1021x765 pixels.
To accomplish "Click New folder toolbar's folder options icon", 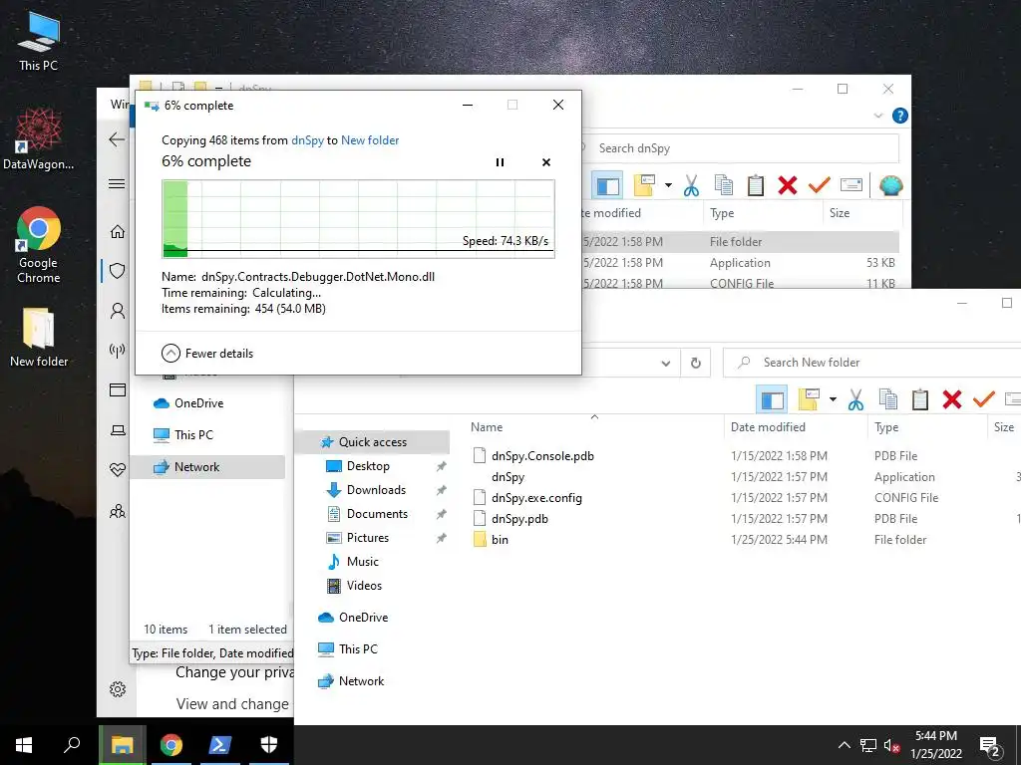I will click(x=808, y=399).
